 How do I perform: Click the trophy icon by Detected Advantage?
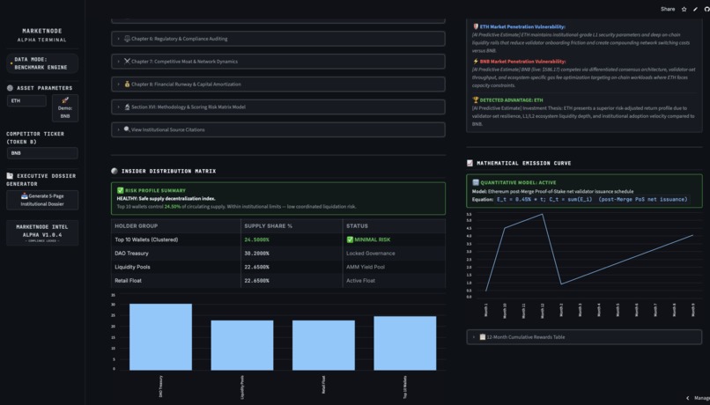(476, 100)
